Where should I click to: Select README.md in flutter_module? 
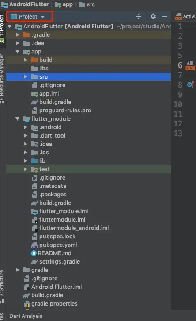click(55, 253)
